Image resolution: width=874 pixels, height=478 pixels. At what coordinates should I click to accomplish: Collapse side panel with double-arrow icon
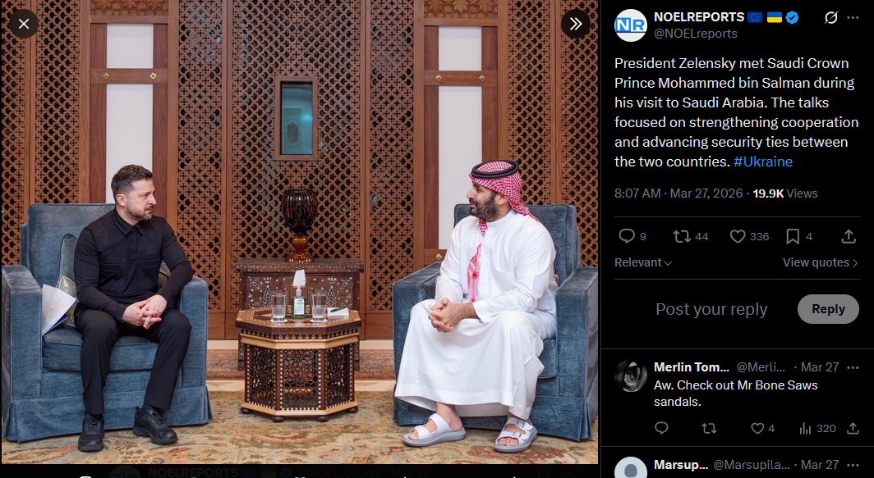coord(576,24)
